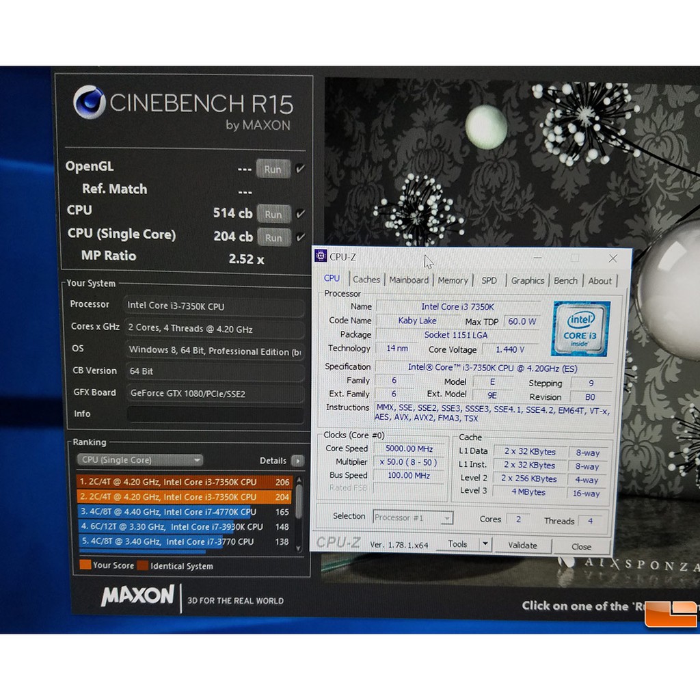Click the single core score 204 cb
Image resolution: width=700 pixels, height=700 pixels.
click(x=233, y=236)
